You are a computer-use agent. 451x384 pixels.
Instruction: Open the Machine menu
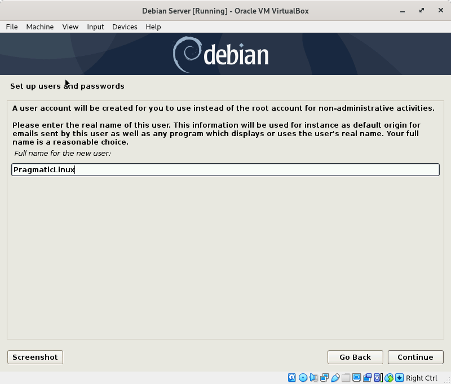click(39, 27)
